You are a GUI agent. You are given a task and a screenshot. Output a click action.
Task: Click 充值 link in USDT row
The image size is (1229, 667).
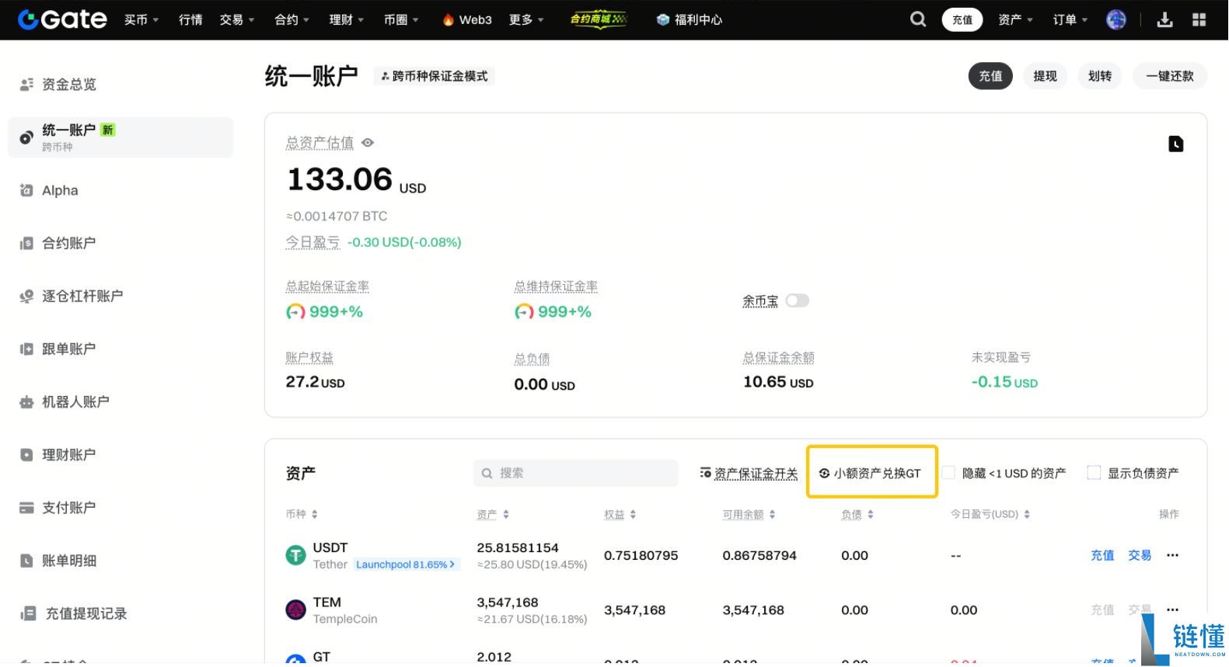pos(1102,555)
